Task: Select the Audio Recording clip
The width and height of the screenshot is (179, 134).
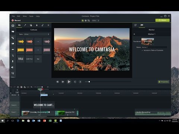Action: (153, 113)
